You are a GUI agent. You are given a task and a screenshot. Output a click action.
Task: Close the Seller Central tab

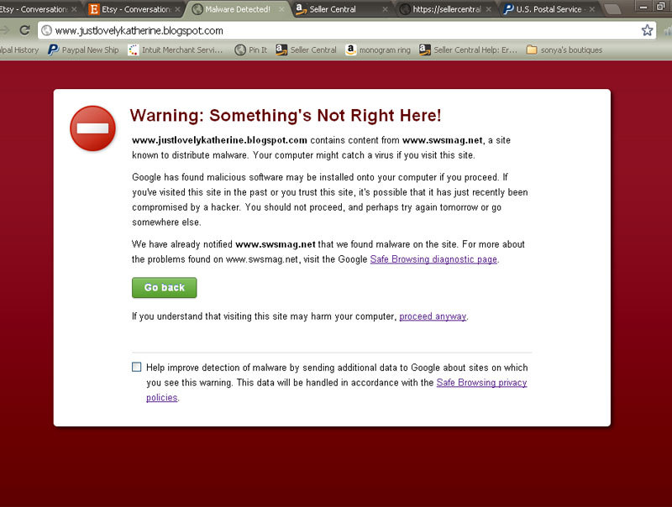click(385, 9)
